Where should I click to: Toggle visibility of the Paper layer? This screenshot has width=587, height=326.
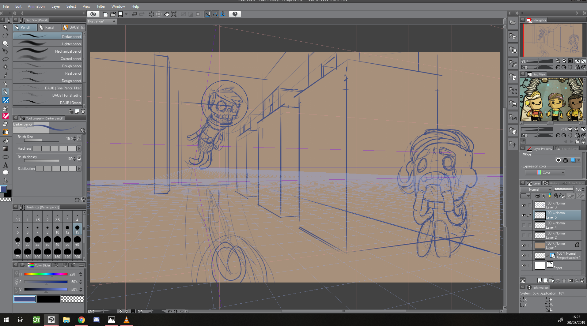click(524, 266)
